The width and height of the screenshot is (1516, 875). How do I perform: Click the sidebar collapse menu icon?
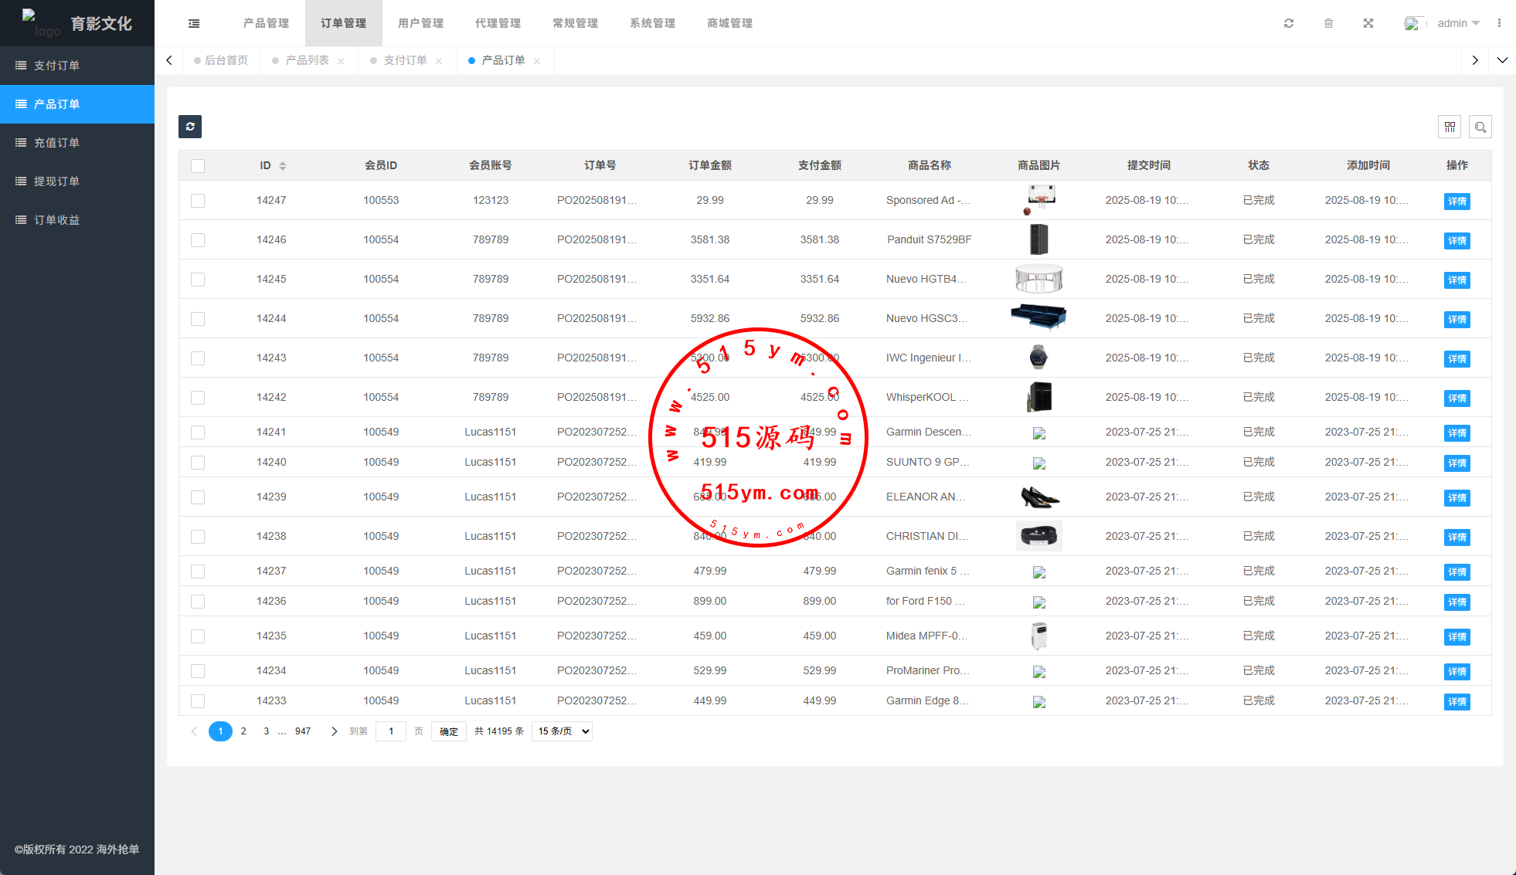point(194,23)
